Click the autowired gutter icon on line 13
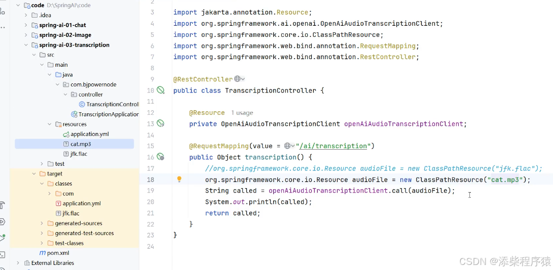 pos(161,123)
